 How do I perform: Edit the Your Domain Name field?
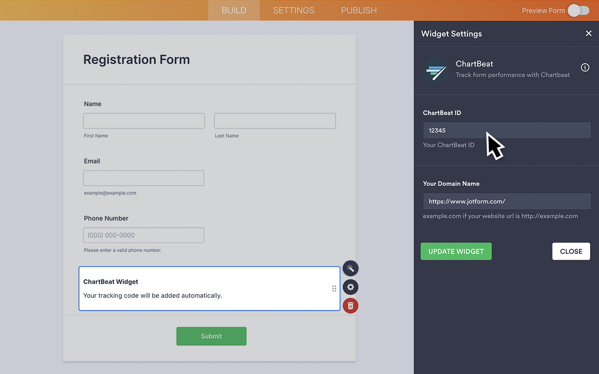(x=507, y=201)
